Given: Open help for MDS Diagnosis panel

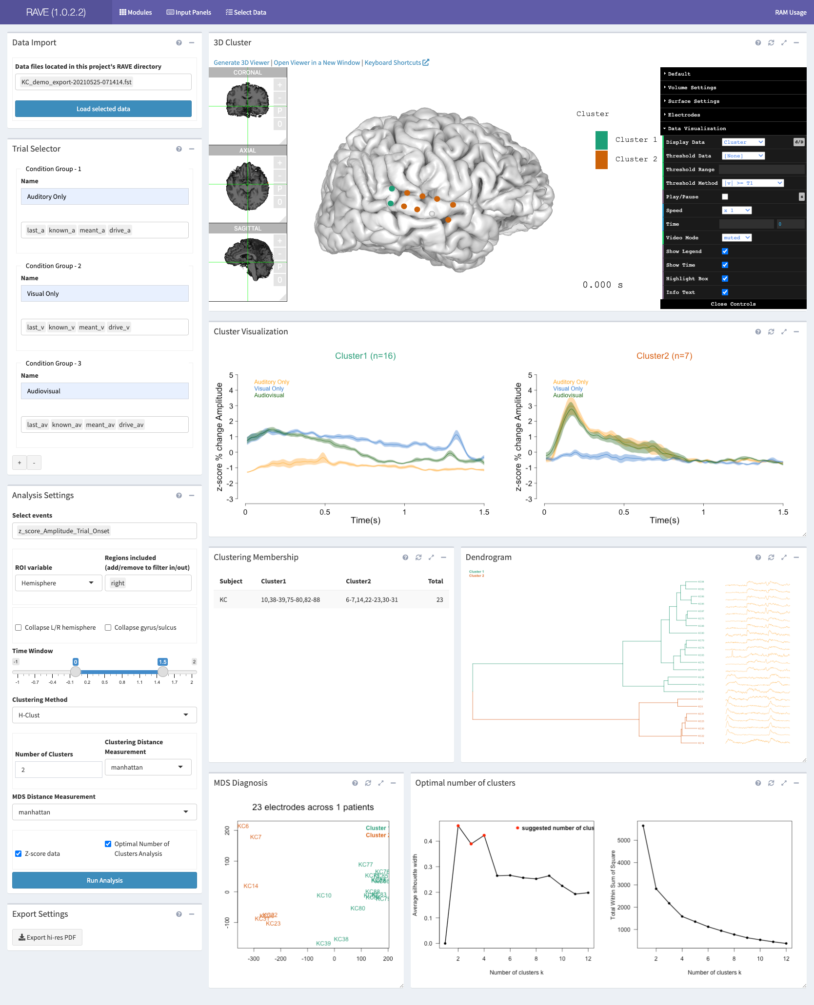Looking at the screenshot, I should click(355, 783).
